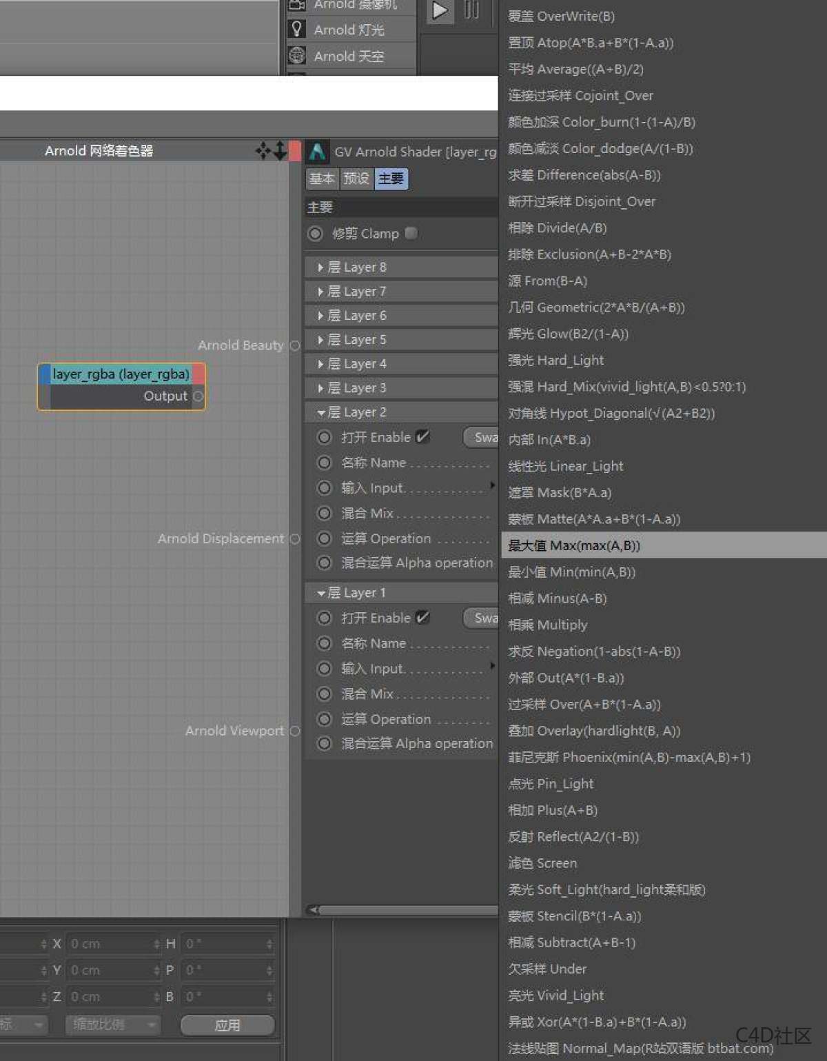827x1061 pixels.
Task: Toggle Layer 1 打开 Enable checkbox
Action: click(x=422, y=617)
